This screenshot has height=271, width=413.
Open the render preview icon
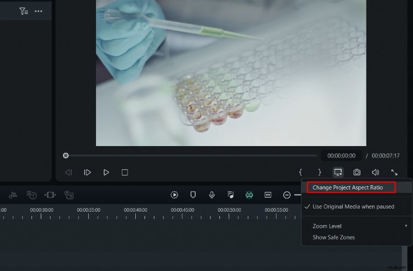[174, 195]
